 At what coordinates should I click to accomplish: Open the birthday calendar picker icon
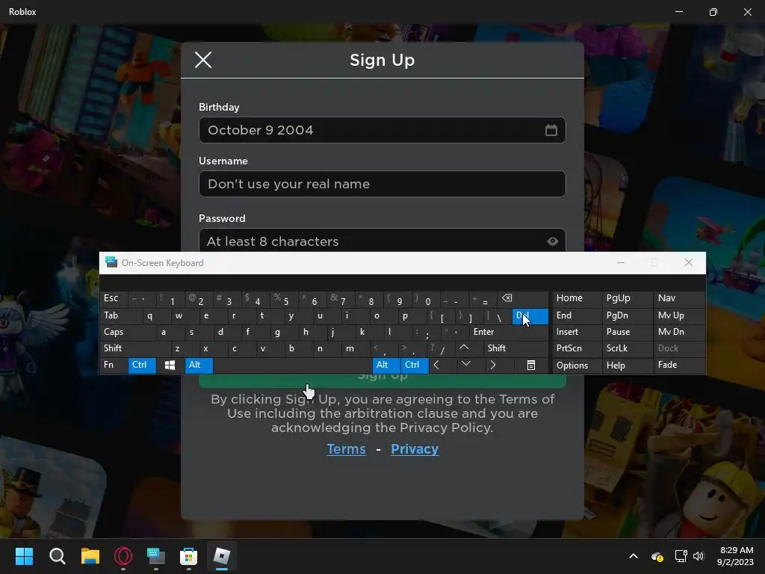point(551,130)
